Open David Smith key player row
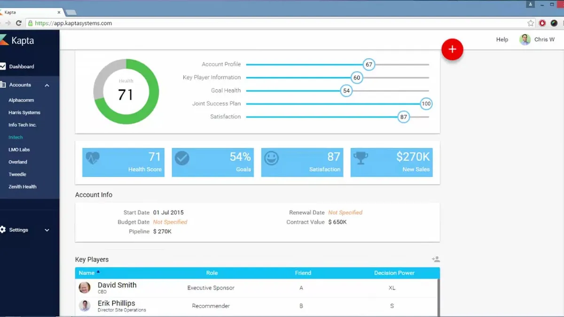This screenshot has width=564, height=317. click(x=257, y=288)
